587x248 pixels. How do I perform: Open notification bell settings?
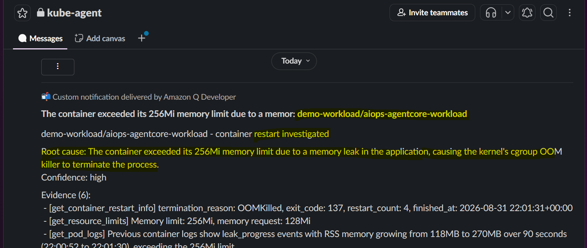pyautogui.click(x=527, y=13)
